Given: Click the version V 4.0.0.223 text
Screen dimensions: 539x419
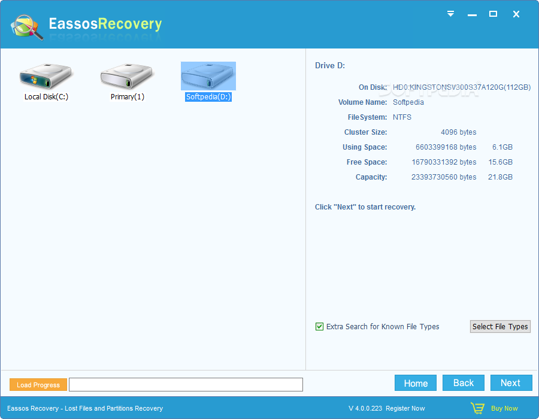Looking at the screenshot, I should pos(365,408).
